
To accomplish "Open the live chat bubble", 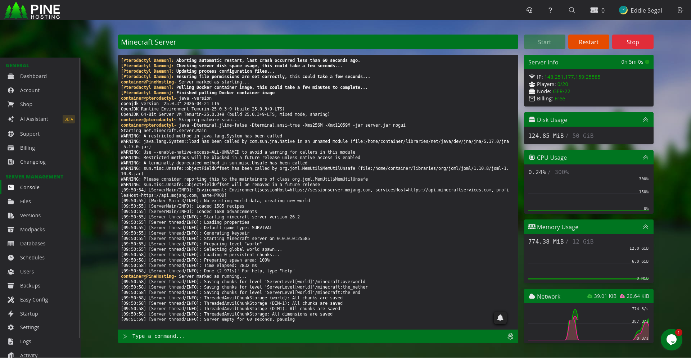I will (672, 339).
